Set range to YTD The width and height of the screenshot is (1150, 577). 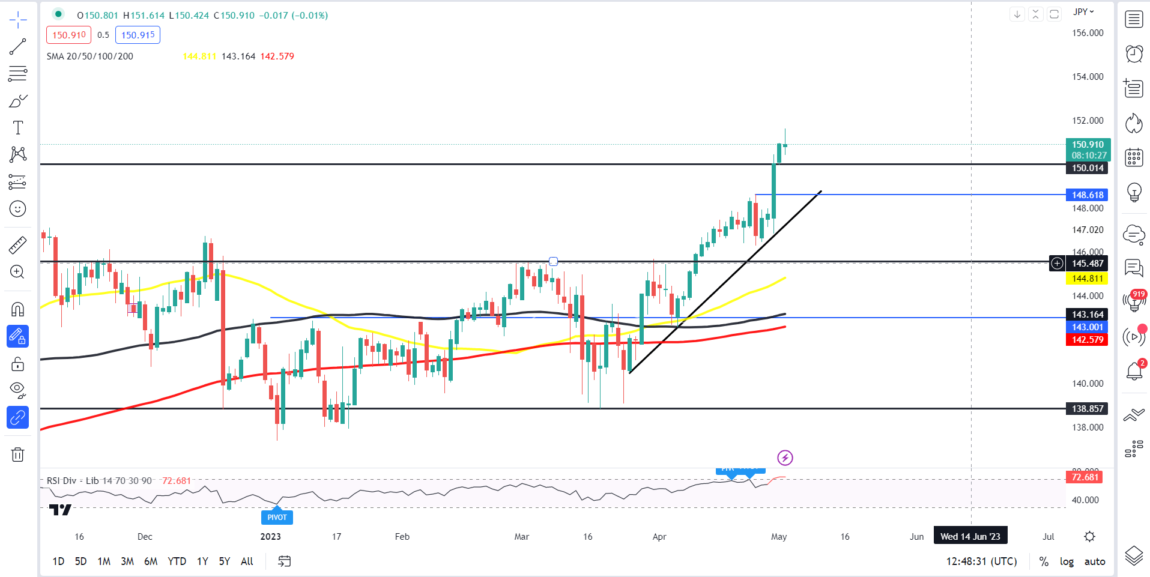[177, 561]
